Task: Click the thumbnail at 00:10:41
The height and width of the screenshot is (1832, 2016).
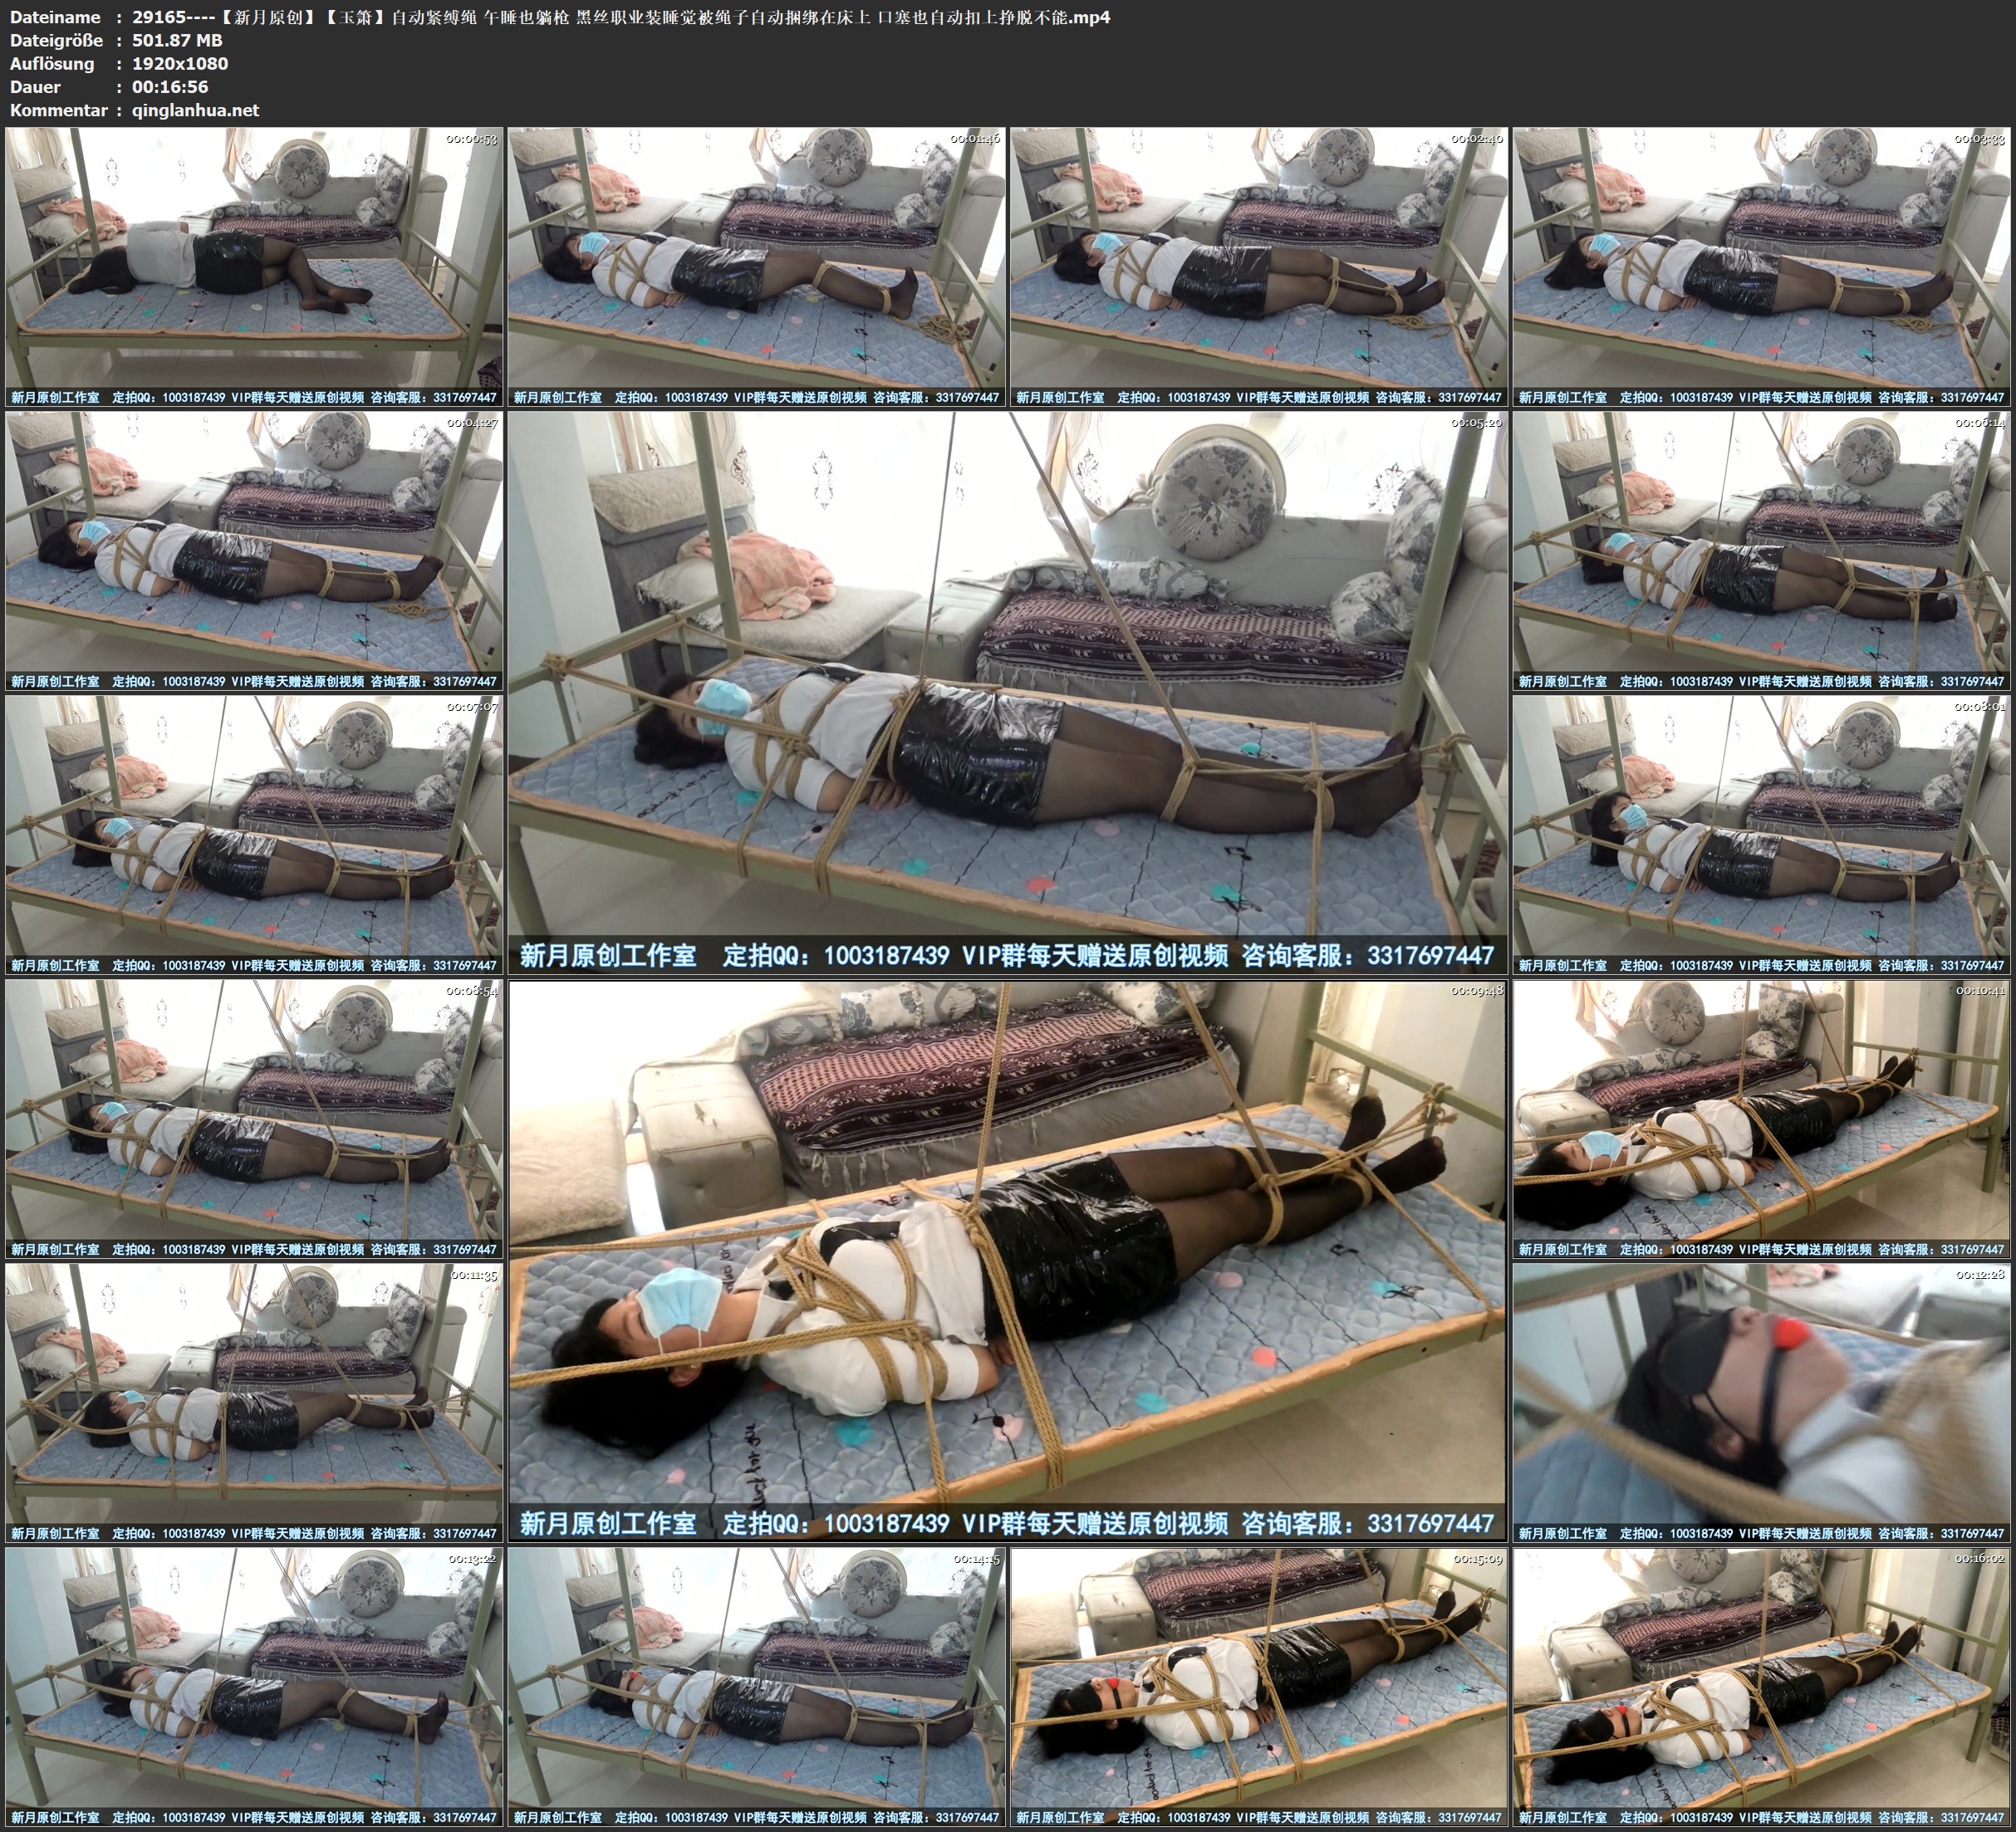Action: [1762, 1119]
